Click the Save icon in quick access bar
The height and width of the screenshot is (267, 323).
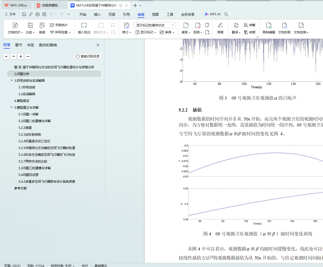[x=24, y=14]
